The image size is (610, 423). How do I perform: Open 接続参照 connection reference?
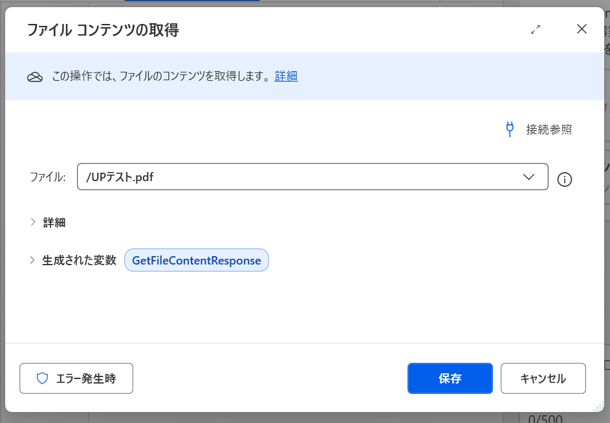pos(549,129)
